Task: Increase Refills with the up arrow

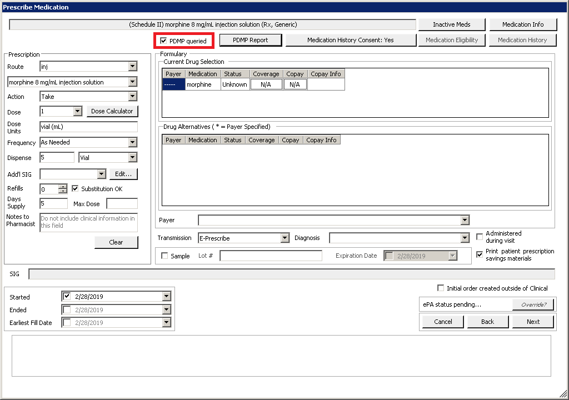Action: pyautogui.click(x=63, y=187)
